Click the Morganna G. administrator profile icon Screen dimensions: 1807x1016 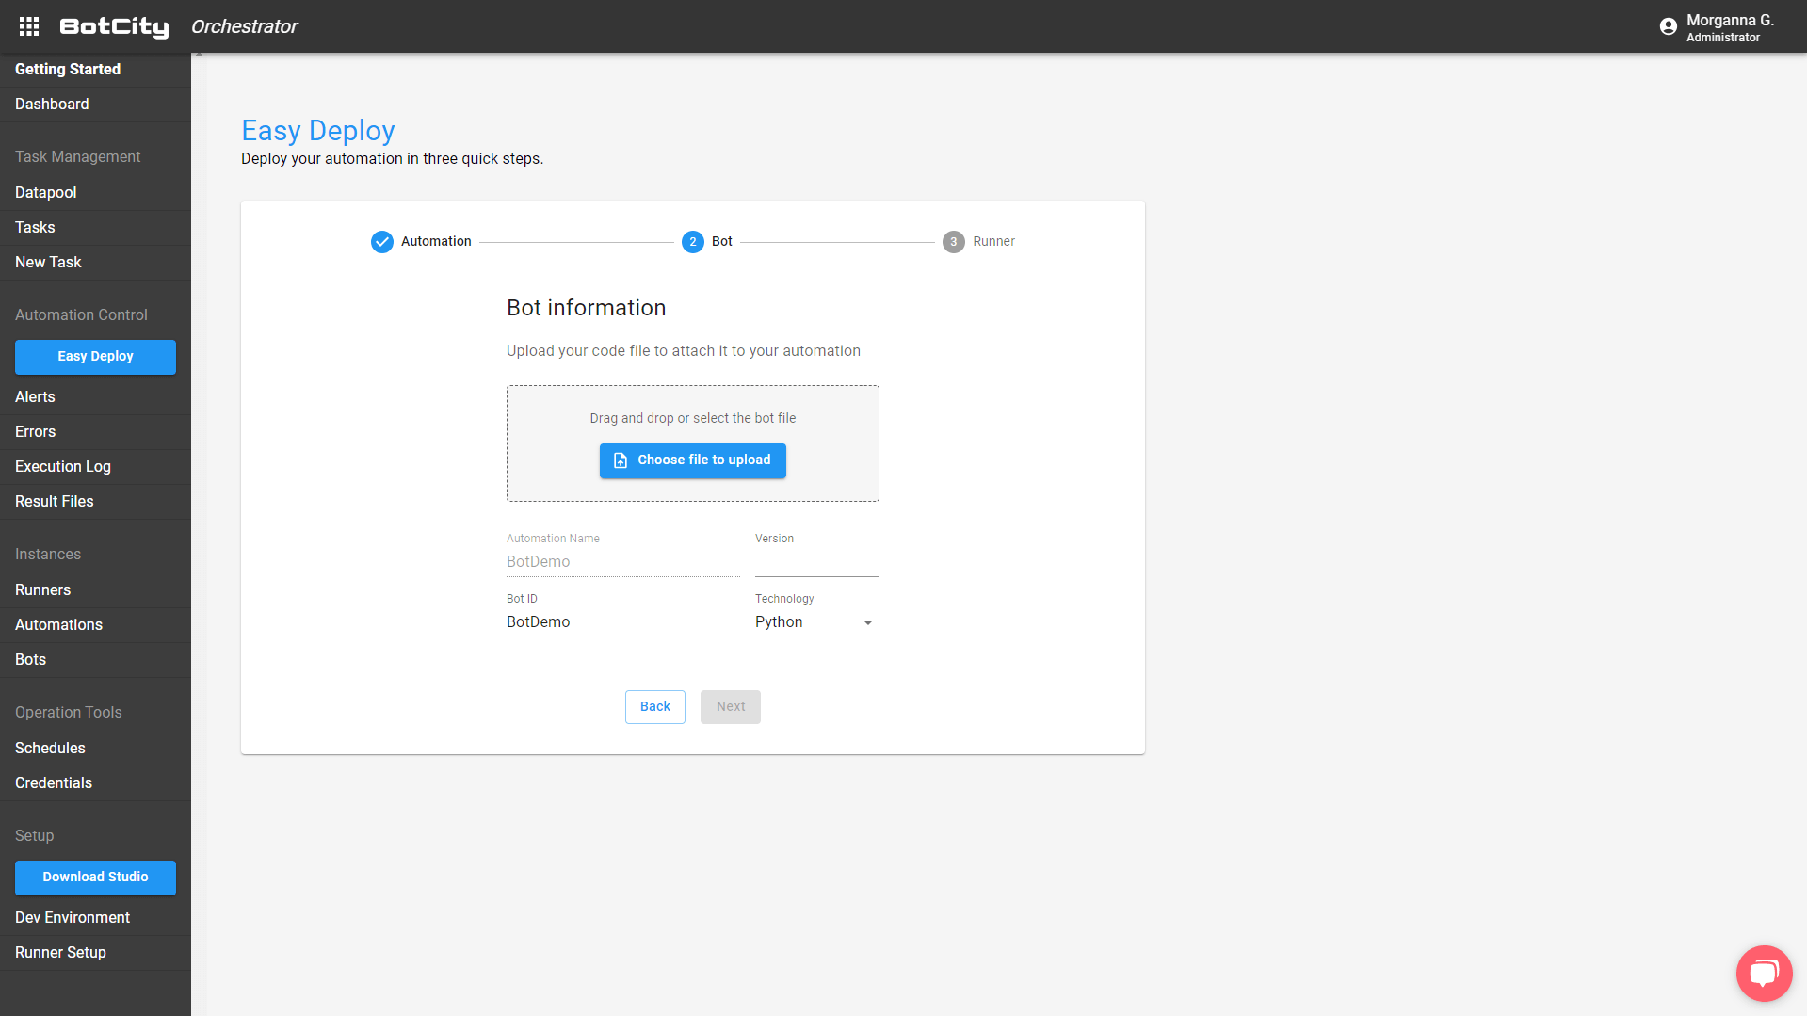coord(1669,26)
